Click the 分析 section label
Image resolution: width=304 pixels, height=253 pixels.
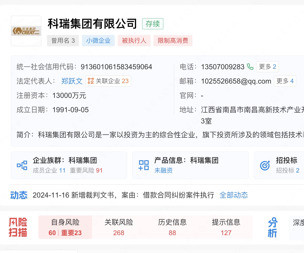(x=273, y=227)
